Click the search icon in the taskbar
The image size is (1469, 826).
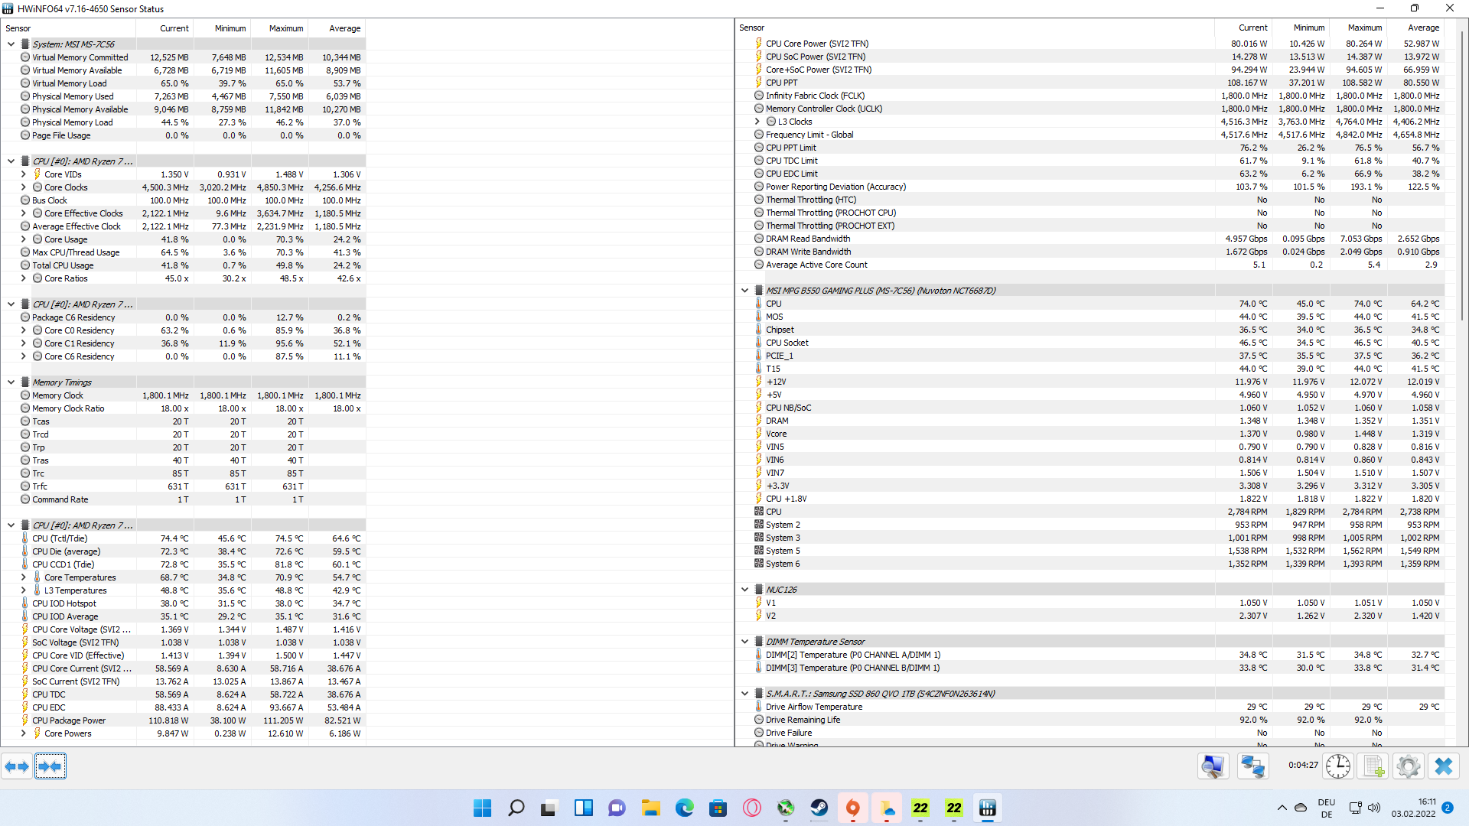[x=515, y=808]
